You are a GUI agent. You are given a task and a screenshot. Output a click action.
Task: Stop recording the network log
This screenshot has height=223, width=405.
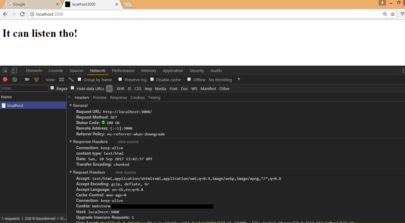click(x=5, y=79)
